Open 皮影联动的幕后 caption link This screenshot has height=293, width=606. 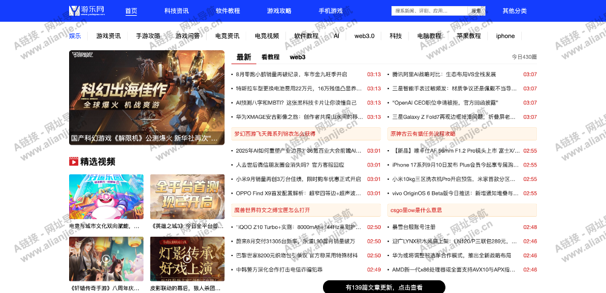[x=185, y=288]
